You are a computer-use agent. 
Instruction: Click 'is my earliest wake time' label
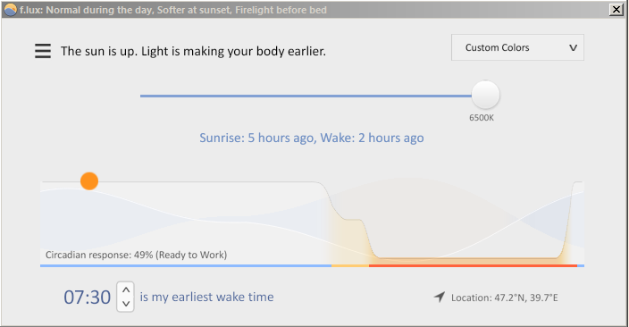206,297
